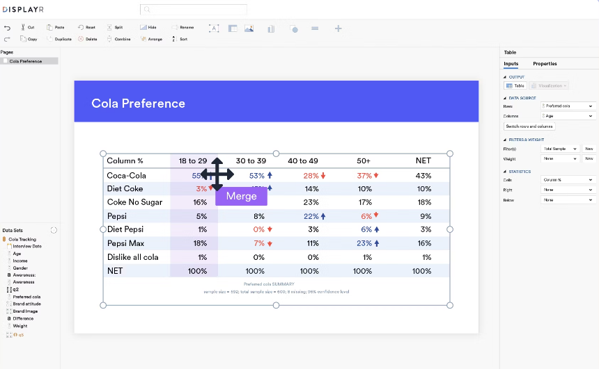Image resolution: width=599 pixels, height=369 pixels.
Task: Click the Combine toolbar item
Action: (x=119, y=39)
